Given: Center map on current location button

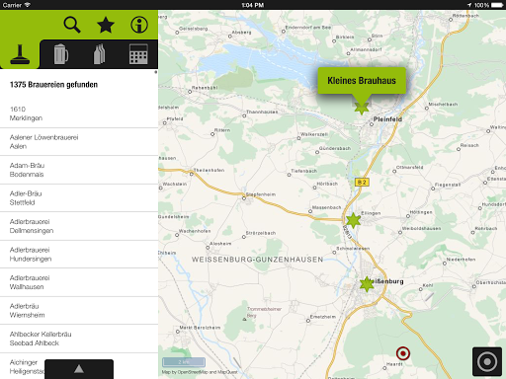Looking at the screenshot, I should [487, 361].
